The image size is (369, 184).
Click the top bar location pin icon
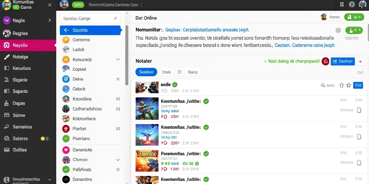pyautogui.click(x=352, y=4)
